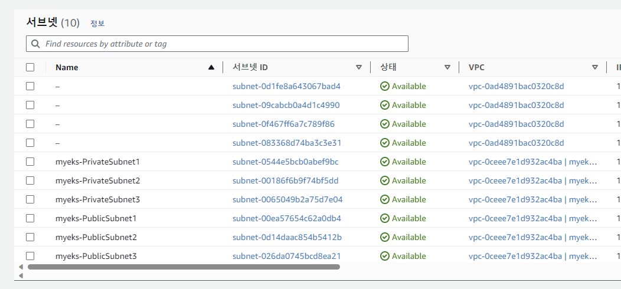Open VPC link in subnet-0d1fe8a643067bad4 row

point(516,86)
